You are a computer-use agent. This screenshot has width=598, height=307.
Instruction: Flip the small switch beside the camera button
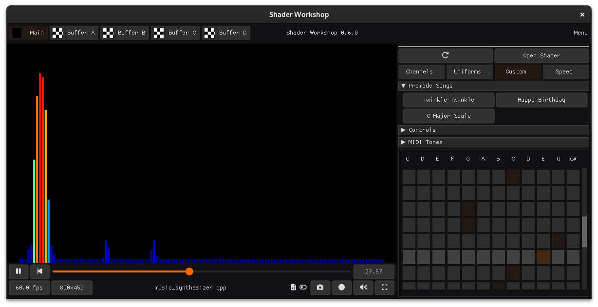point(303,288)
